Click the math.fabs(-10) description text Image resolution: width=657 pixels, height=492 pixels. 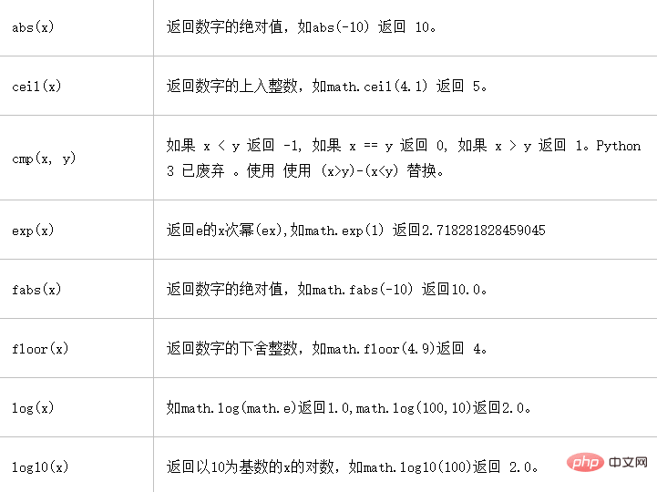[x=326, y=289]
